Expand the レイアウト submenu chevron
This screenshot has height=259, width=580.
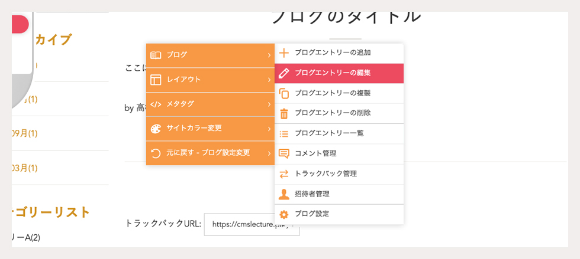click(269, 80)
